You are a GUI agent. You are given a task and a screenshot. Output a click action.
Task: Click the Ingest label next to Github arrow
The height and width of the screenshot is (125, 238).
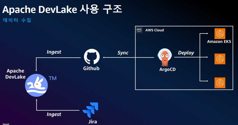tap(54, 52)
